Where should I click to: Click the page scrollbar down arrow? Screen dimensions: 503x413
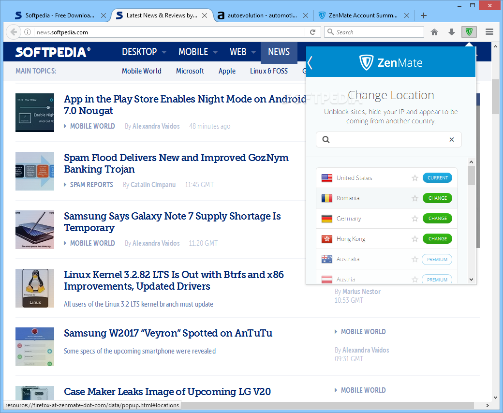coord(496,398)
